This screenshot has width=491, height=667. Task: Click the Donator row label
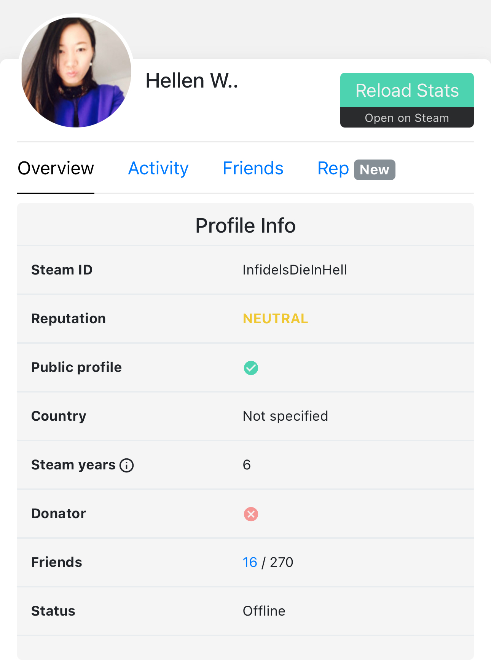click(59, 514)
